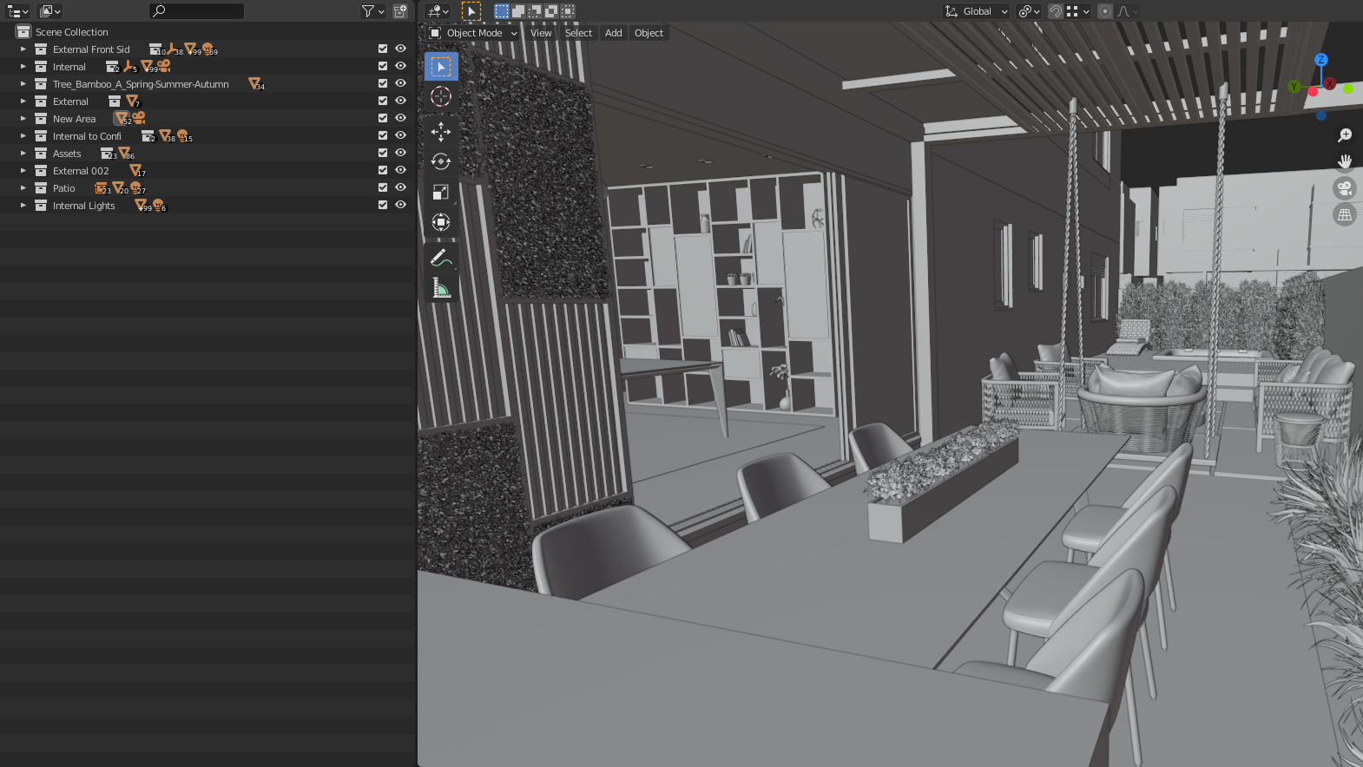Hide the Internal Lights collection eye
Image resolution: width=1363 pixels, height=767 pixels.
tap(401, 206)
